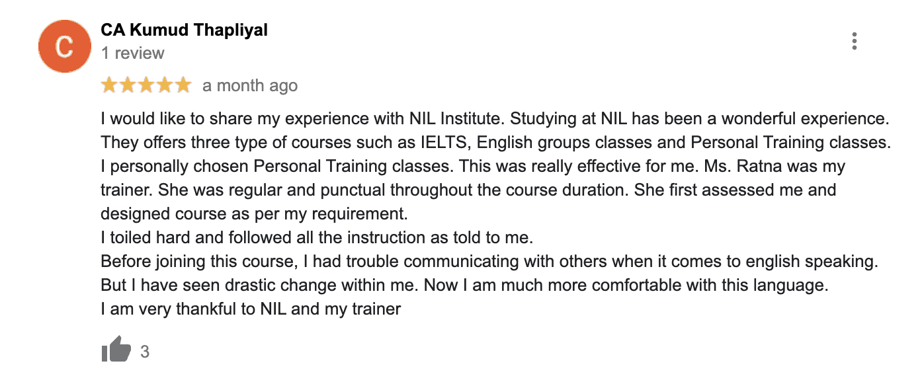Click the fifth star of the rating
This screenshot has height=386, width=922.
click(182, 85)
